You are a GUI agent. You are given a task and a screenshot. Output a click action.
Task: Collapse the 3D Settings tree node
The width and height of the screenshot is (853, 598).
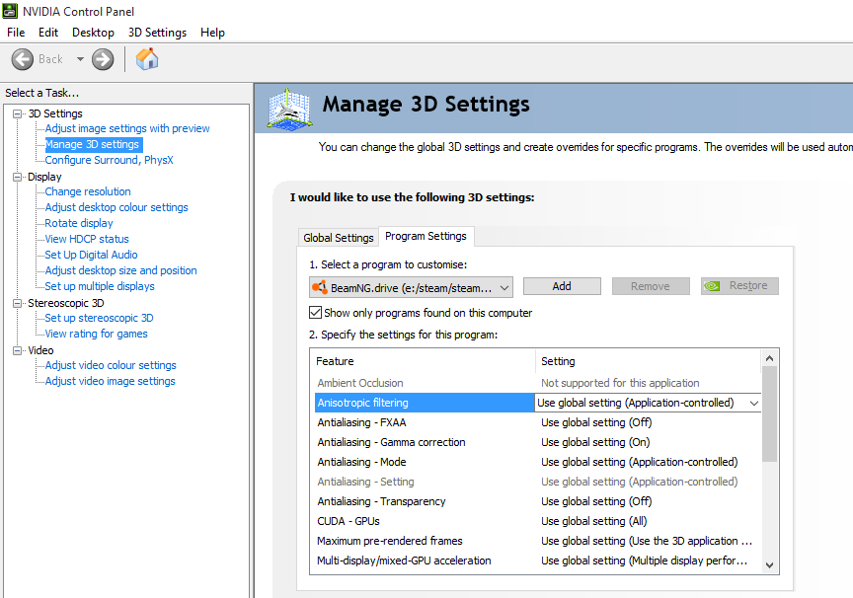18,113
